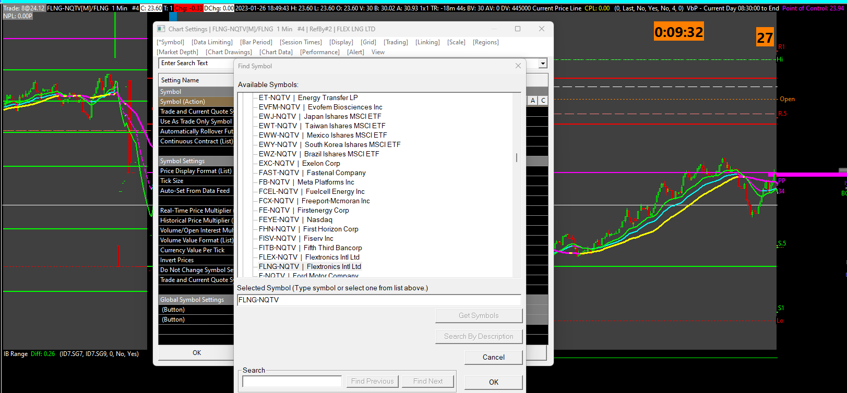The height and width of the screenshot is (393, 847).
Task: Select ET-NQTV Energy Transfer LP symbol
Action: 308,97
